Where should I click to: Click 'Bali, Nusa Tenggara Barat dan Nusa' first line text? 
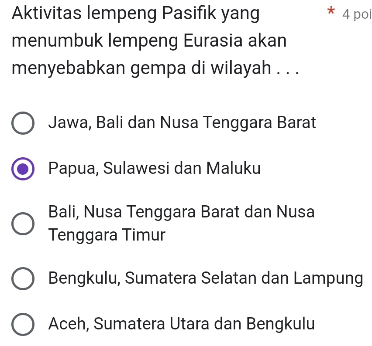pos(182,212)
